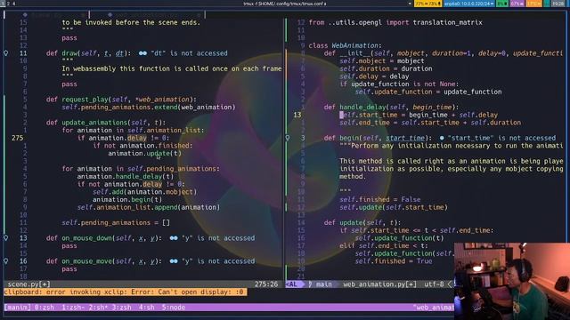Click the diagnostic dots on the on_mouse_move line
The height and width of the screenshot is (320, 570).
(x=174, y=261)
